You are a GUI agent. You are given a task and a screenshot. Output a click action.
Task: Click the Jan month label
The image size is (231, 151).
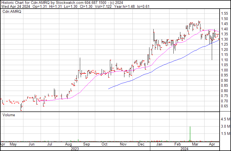click(x=159, y=145)
